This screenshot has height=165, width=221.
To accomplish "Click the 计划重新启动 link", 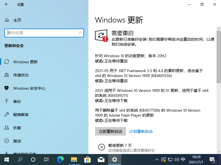I will [141, 131].
